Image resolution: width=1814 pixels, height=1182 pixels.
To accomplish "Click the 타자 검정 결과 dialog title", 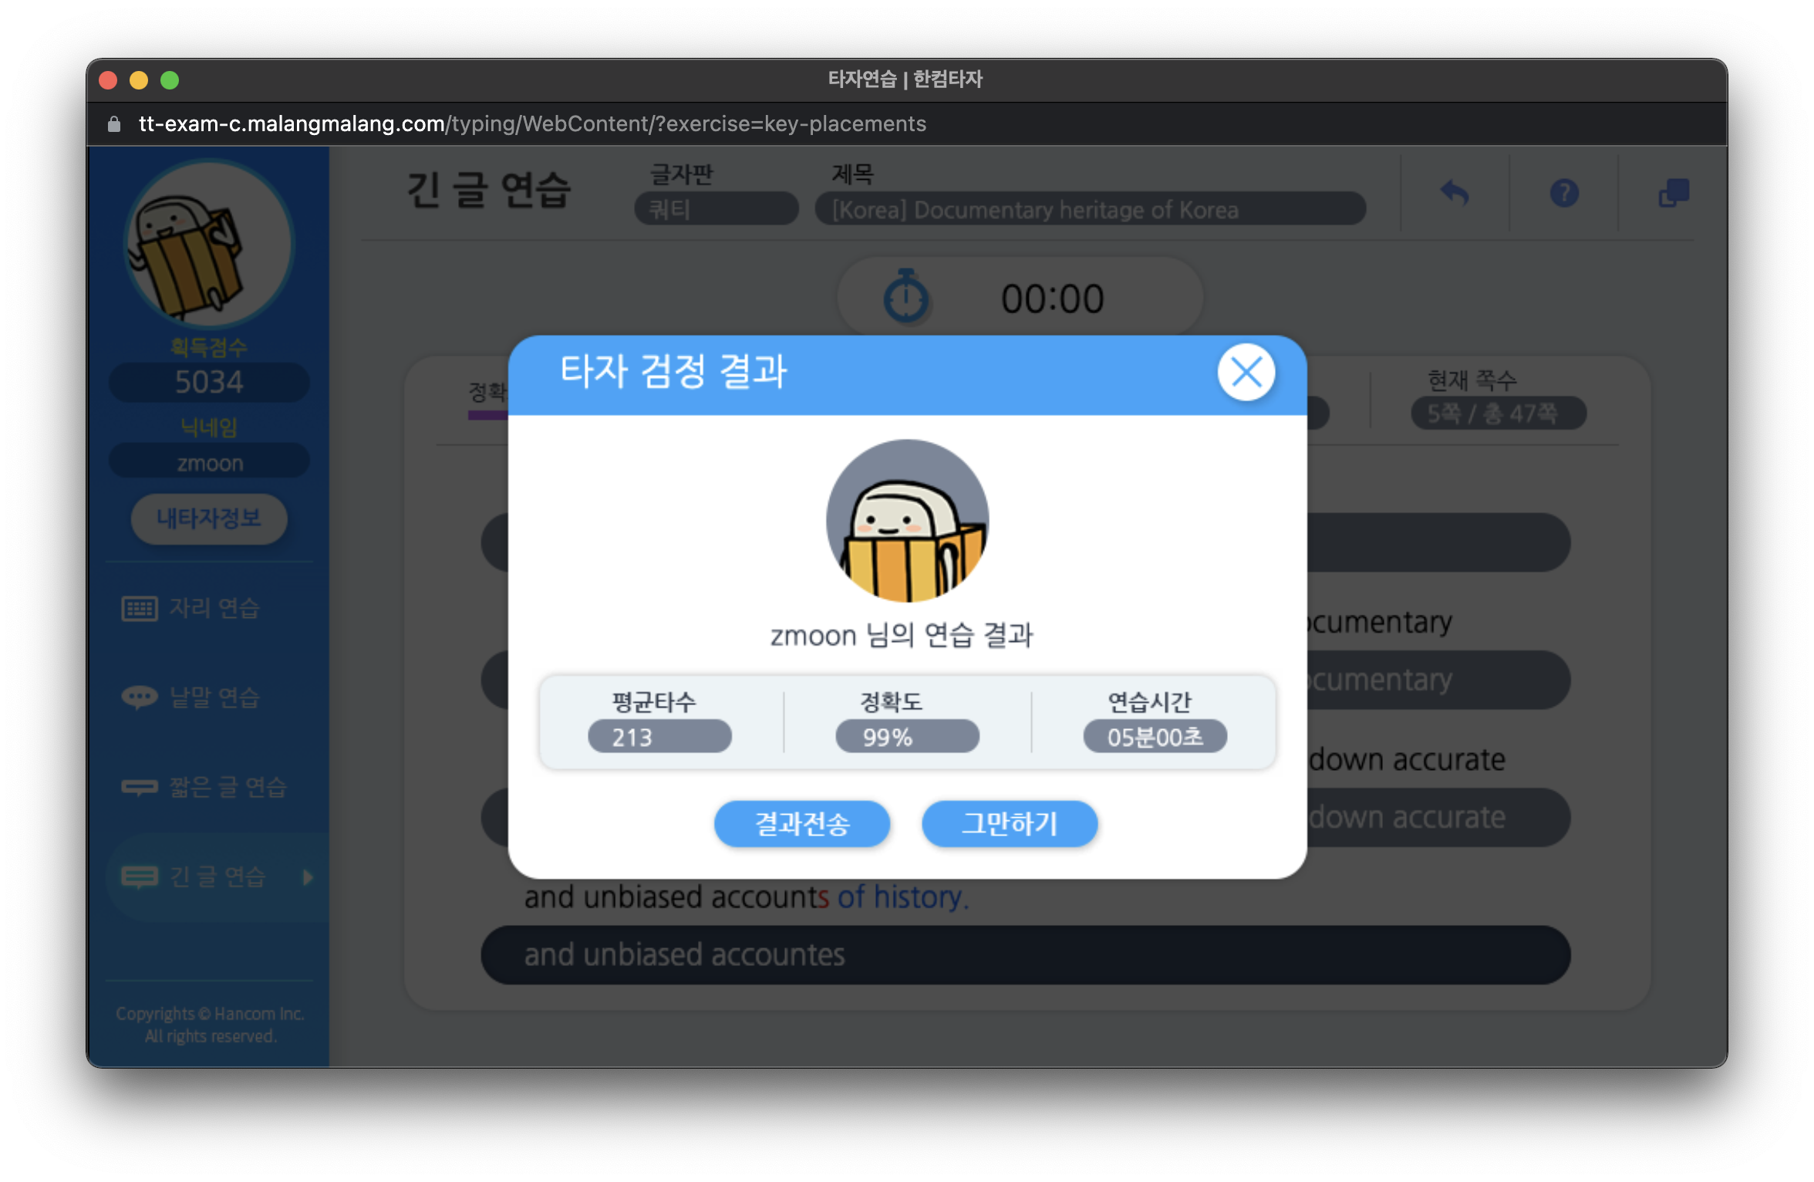I will [673, 372].
